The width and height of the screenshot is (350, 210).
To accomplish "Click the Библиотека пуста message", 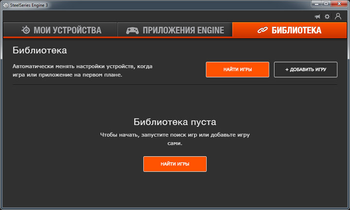I will coord(175,122).
